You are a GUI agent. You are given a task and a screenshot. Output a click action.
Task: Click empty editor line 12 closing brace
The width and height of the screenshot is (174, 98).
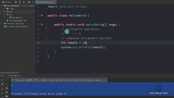[x=48, y=56]
